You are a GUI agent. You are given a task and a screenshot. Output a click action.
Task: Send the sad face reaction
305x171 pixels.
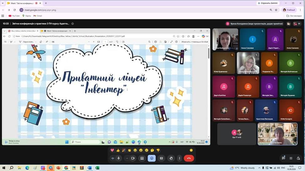(147, 150)
